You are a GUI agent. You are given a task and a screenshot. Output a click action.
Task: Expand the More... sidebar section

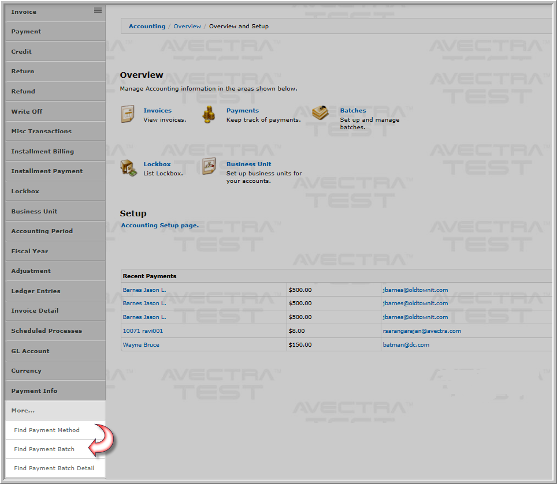coord(55,410)
